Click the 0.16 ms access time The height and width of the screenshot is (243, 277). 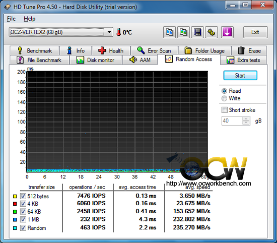(x=146, y=203)
